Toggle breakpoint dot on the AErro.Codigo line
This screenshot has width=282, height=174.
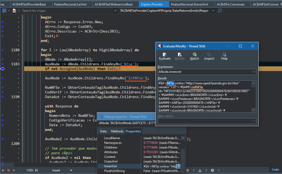click(3, 27)
